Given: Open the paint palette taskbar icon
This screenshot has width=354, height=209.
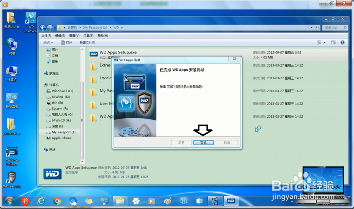Looking at the screenshot, I should tap(167, 201).
